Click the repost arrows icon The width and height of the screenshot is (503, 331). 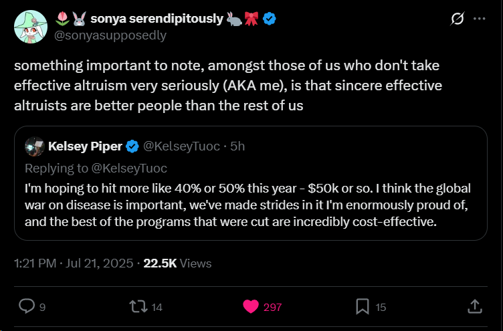coord(139,306)
